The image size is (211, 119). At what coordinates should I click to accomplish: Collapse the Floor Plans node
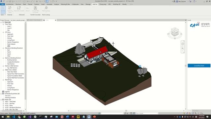pos(3,24)
